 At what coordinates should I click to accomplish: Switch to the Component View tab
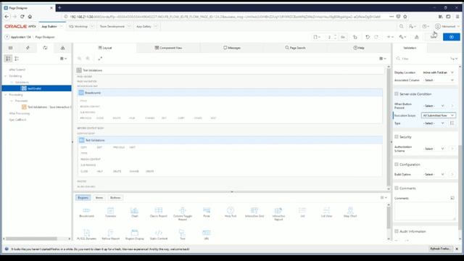coord(168,48)
